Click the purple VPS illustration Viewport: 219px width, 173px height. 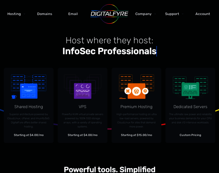(82, 86)
